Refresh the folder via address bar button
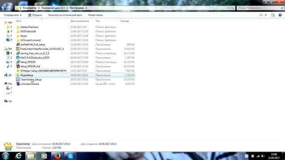 point(232,8)
